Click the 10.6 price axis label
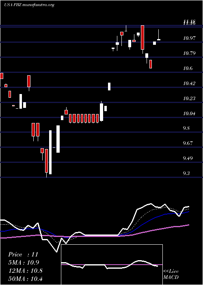Viewport: 203px width, 285px height. 188,68
